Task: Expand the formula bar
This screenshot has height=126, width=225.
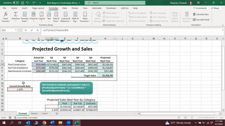Action: coord(223,30)
